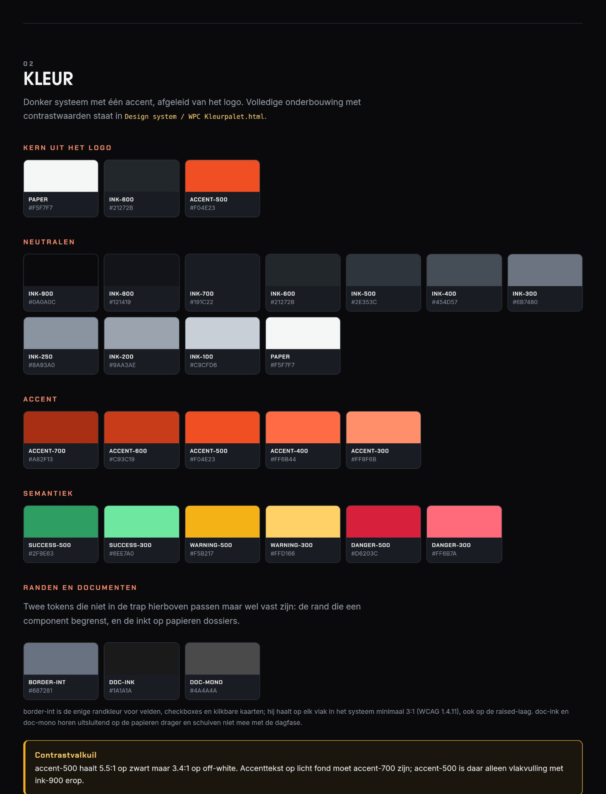
Task: Pick the ACCENT-400 color swatch
Action: click(x=303, y=440)
